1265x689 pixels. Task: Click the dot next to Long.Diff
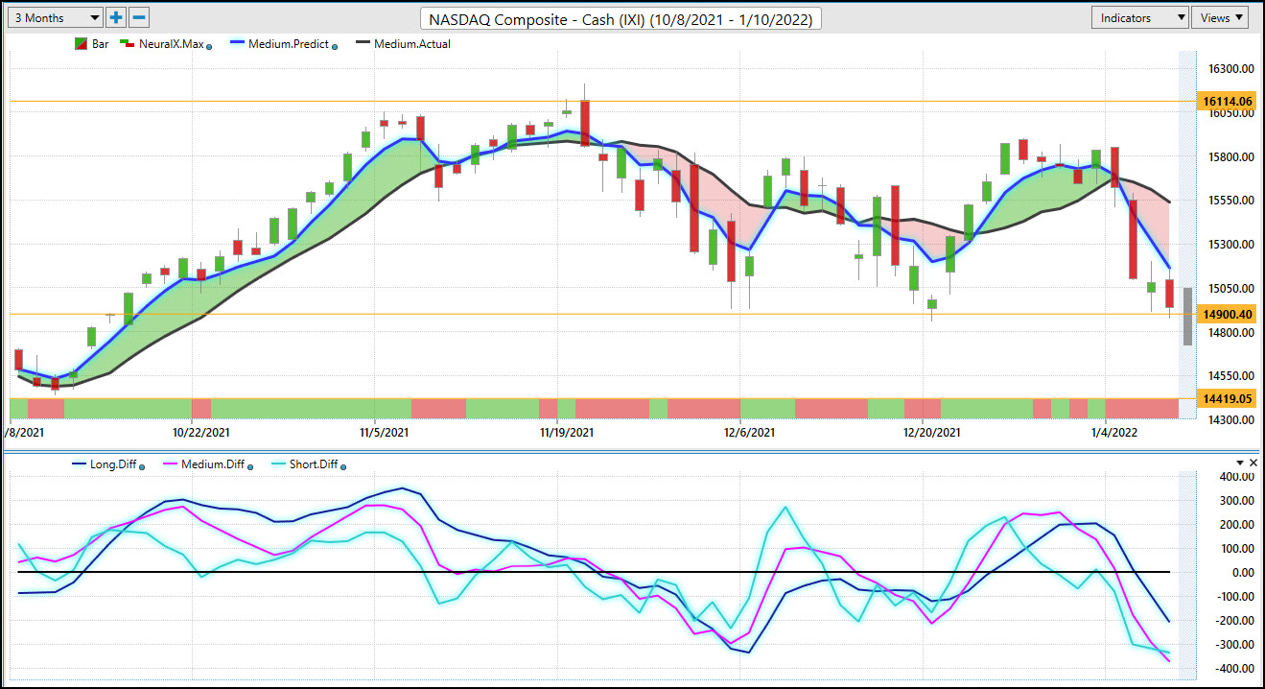tap(143, 466)
